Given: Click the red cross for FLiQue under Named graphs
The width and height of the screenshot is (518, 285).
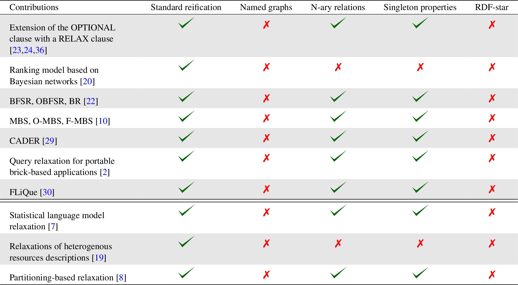Looking at the screenshot, I should [266, 189].
